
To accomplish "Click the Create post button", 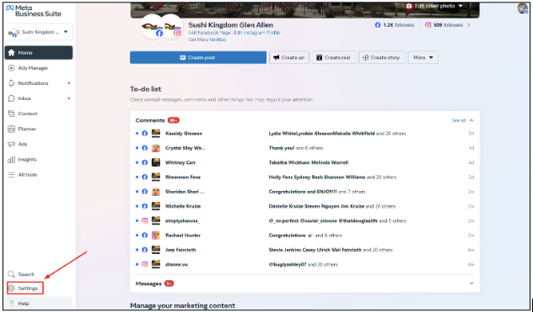I will coord(198,57).
